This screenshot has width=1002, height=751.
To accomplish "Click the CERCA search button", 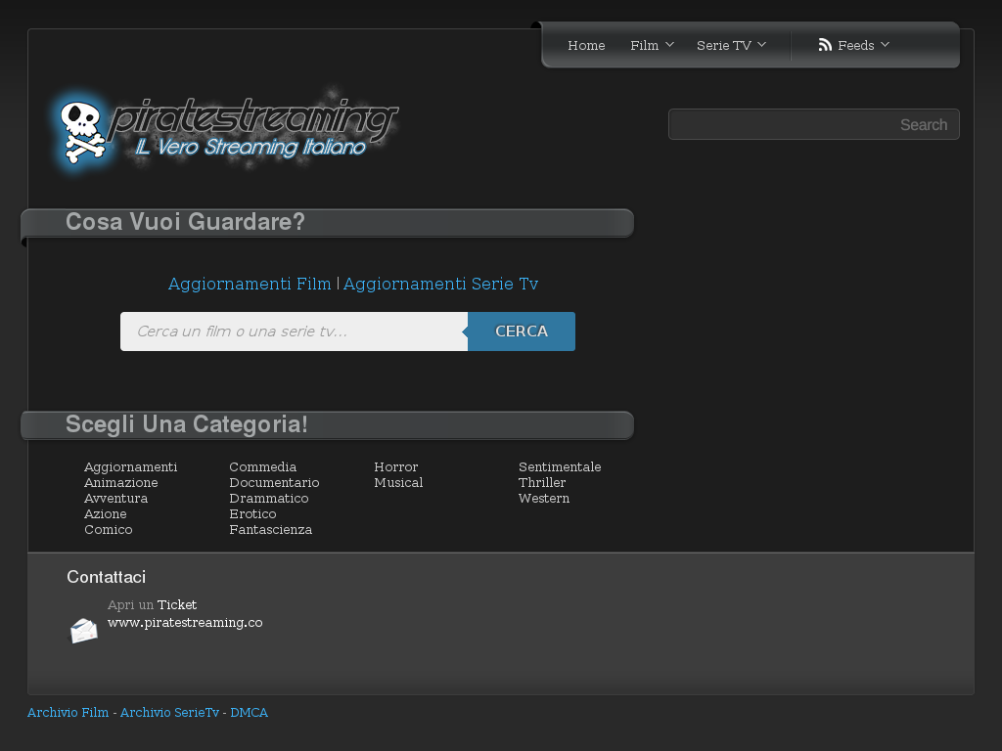I will (x=521, y=331).
